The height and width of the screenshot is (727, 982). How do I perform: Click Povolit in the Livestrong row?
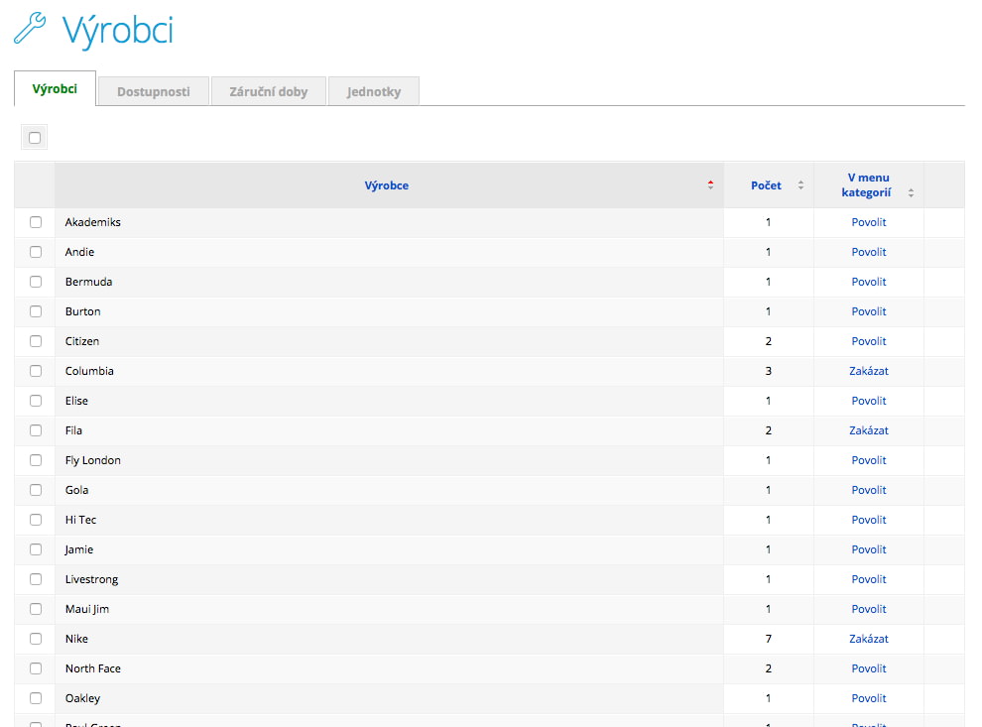click(x=869, y=579)
